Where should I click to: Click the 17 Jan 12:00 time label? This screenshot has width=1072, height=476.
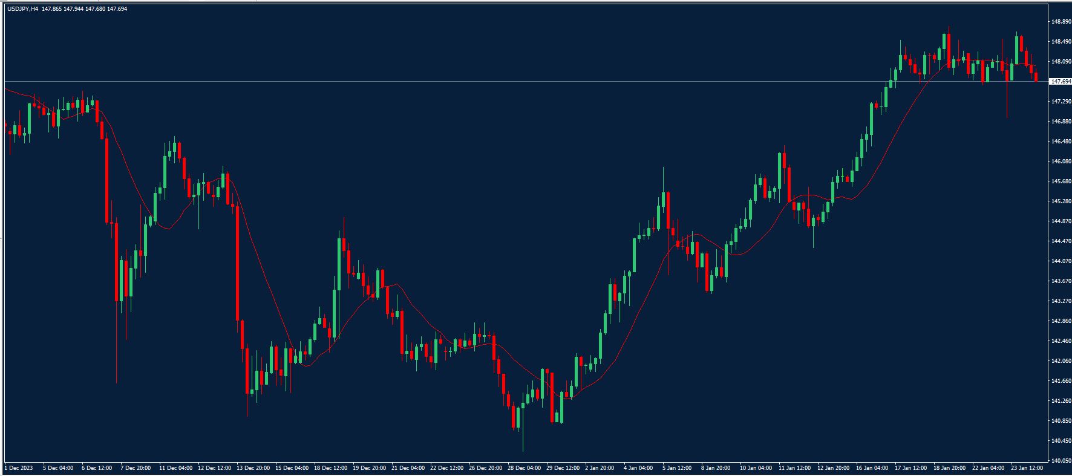910,468
